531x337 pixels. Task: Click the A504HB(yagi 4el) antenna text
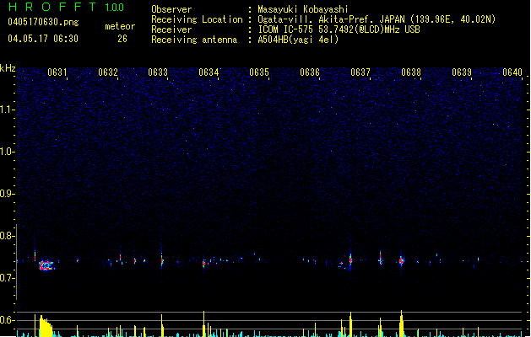click(x=298, y=40)
